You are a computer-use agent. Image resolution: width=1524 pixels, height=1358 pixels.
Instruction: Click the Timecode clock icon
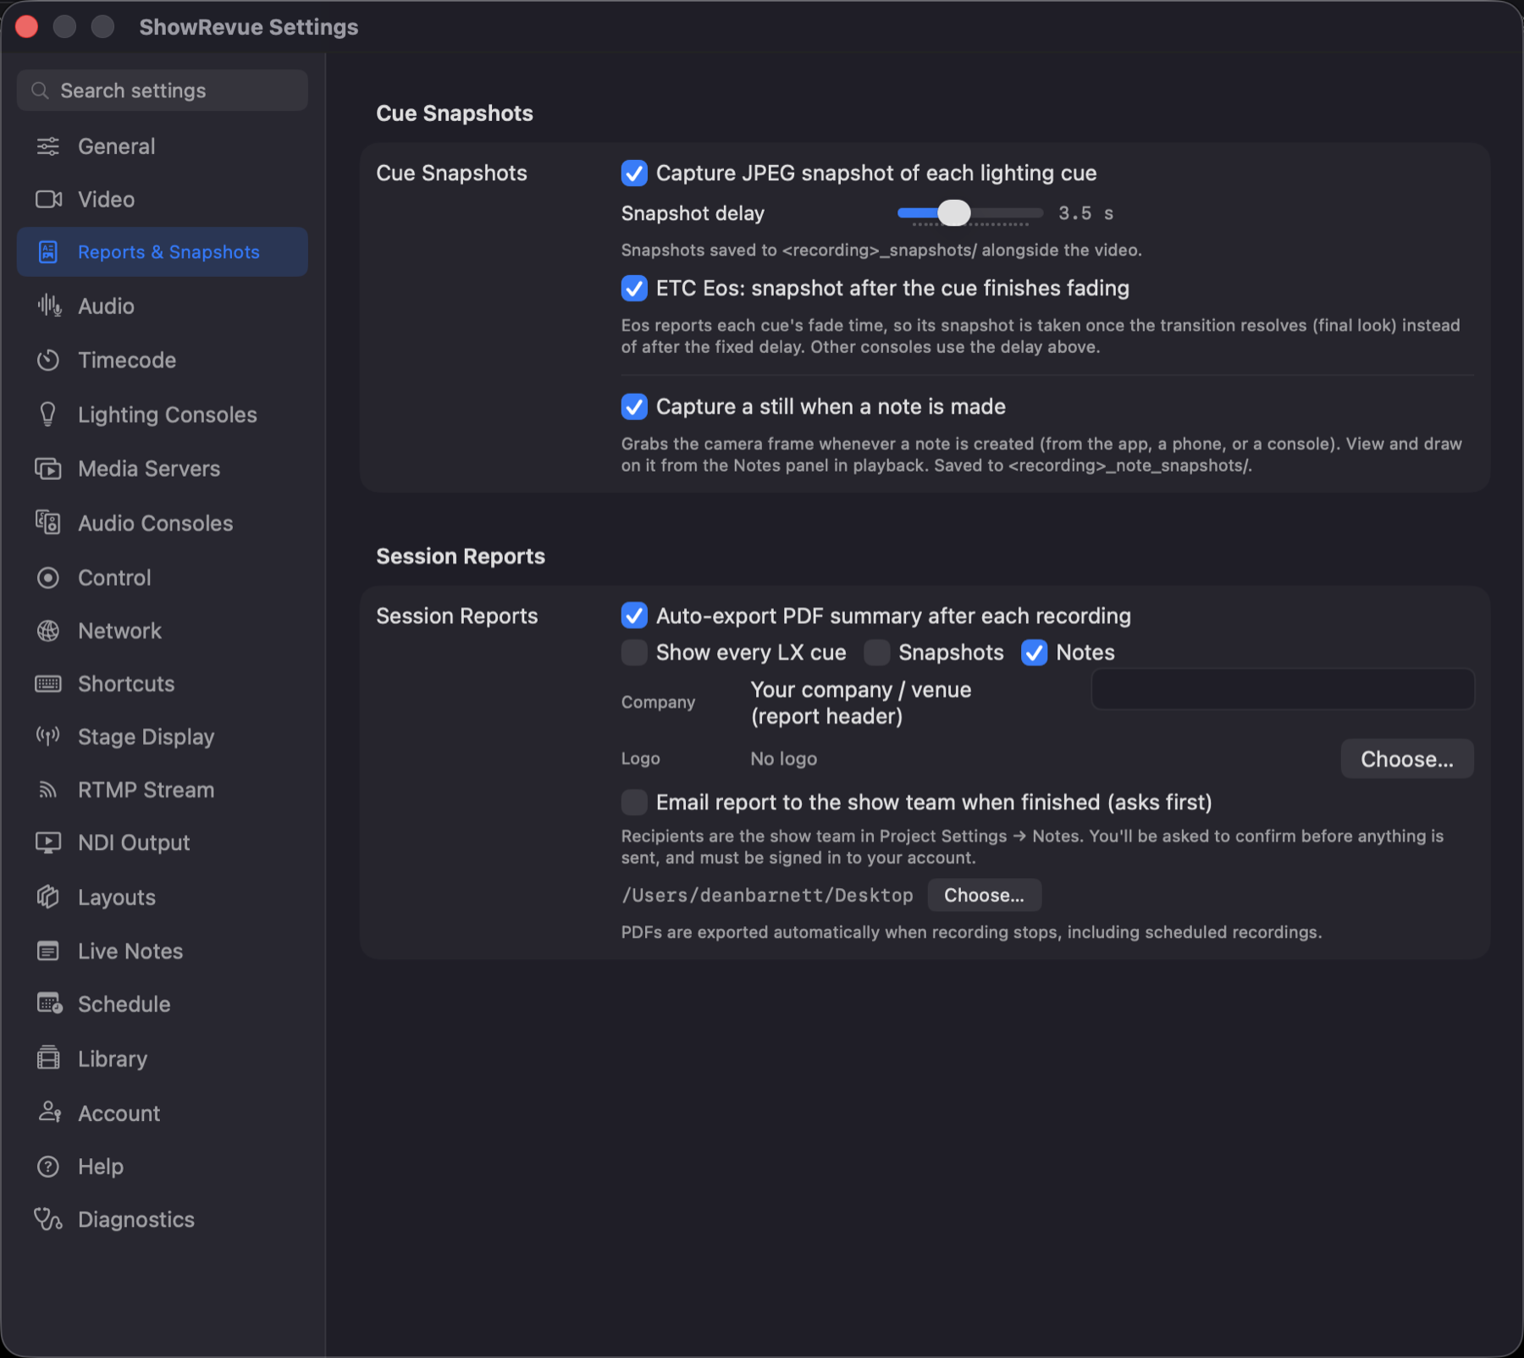(x=48, y=360)
